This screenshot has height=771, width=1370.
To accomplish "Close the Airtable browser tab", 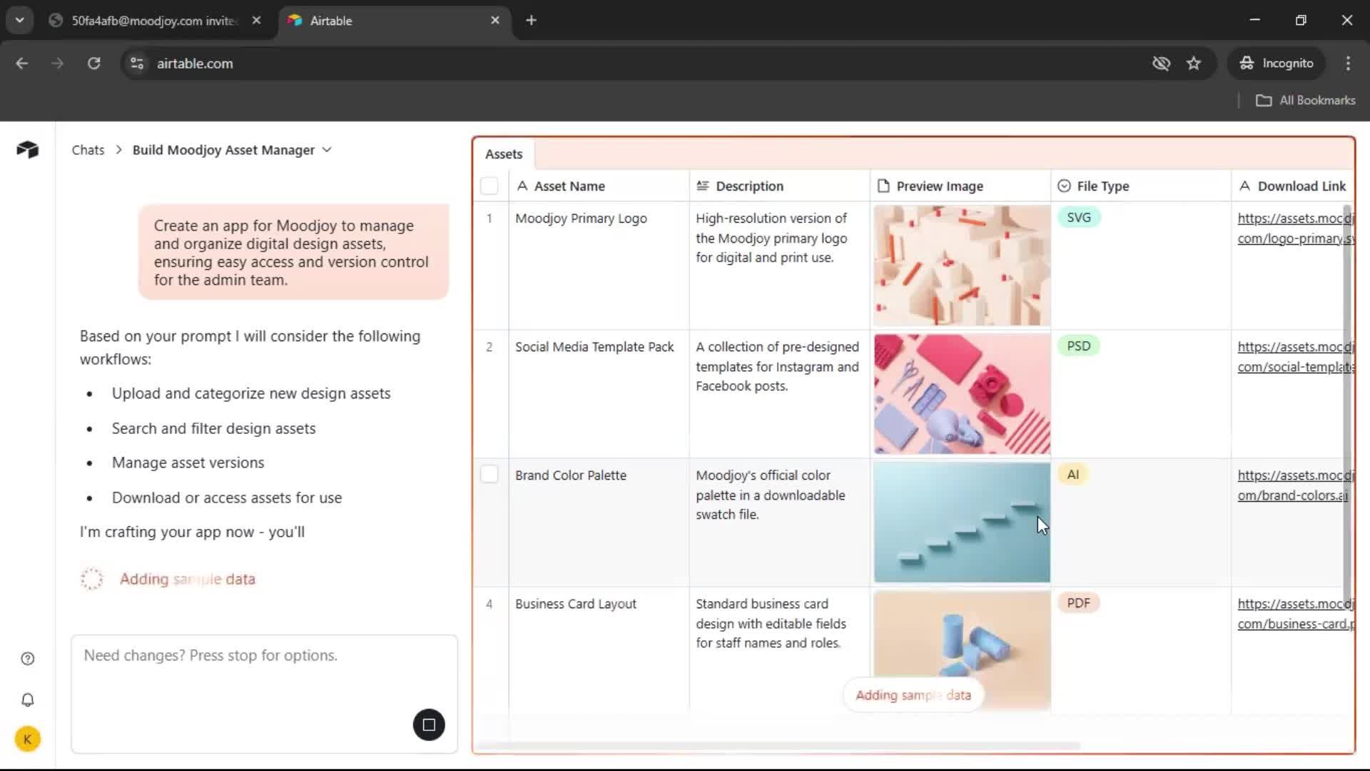I will (x=495, y=21).
